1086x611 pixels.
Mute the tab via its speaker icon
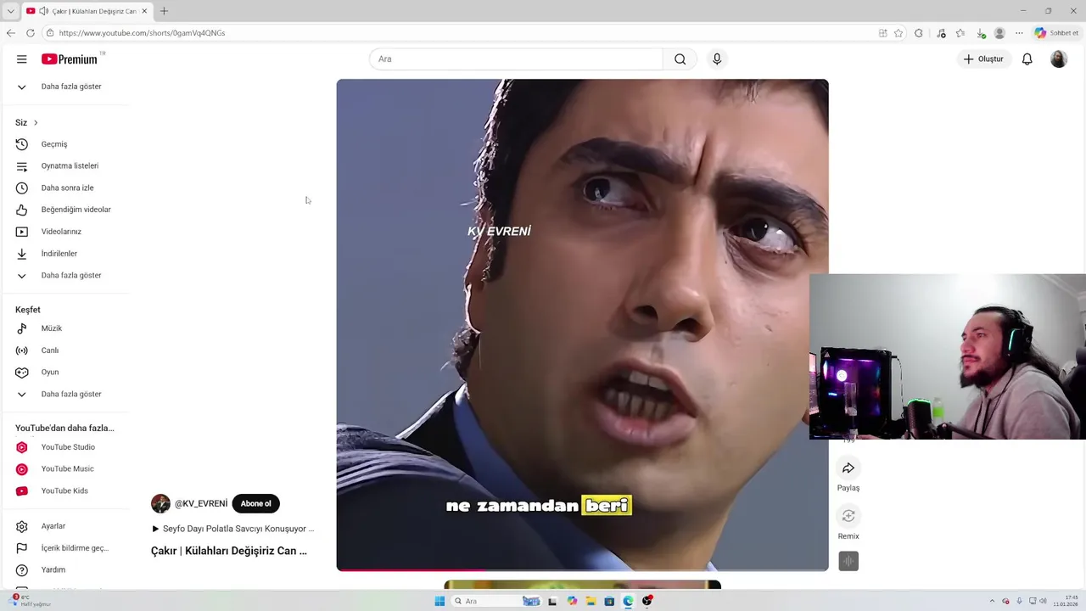[43, 11]
